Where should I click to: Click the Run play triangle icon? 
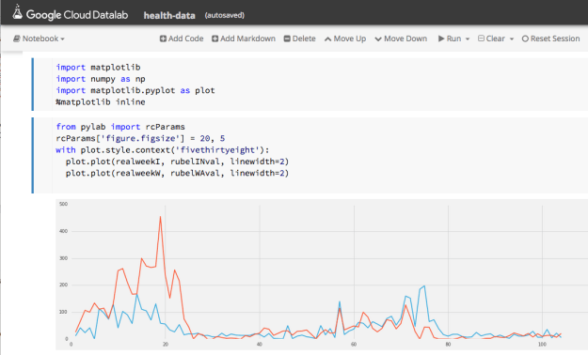pos(441,39)
